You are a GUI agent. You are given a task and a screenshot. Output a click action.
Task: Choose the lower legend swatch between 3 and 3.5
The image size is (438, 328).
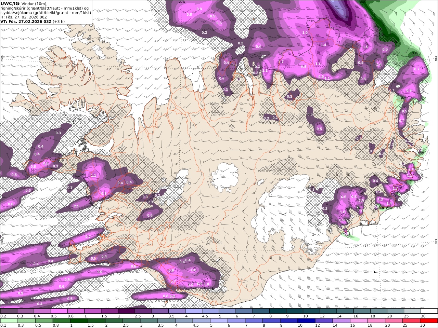(149, 321)
